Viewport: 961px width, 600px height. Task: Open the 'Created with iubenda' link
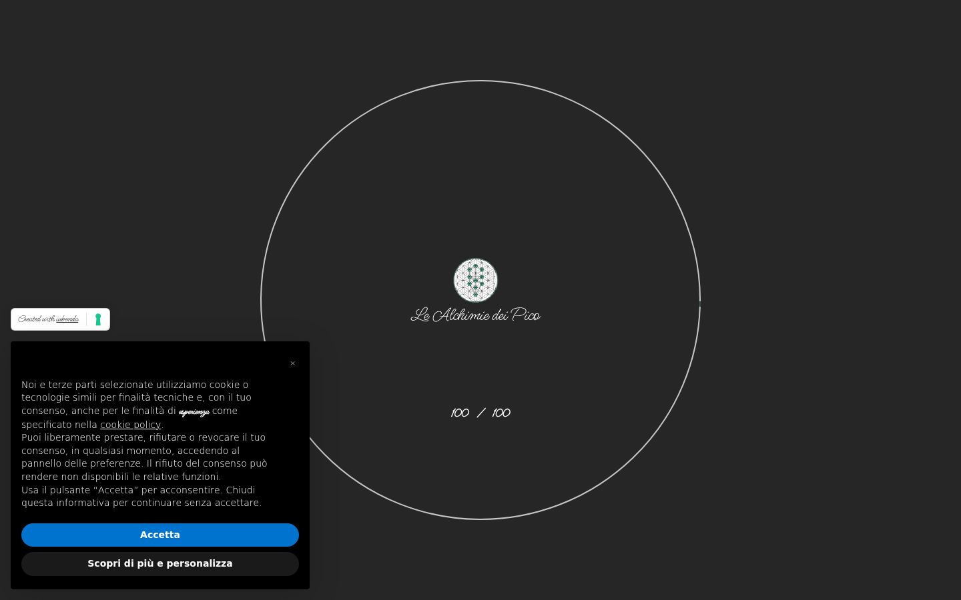tap(48, 319)
